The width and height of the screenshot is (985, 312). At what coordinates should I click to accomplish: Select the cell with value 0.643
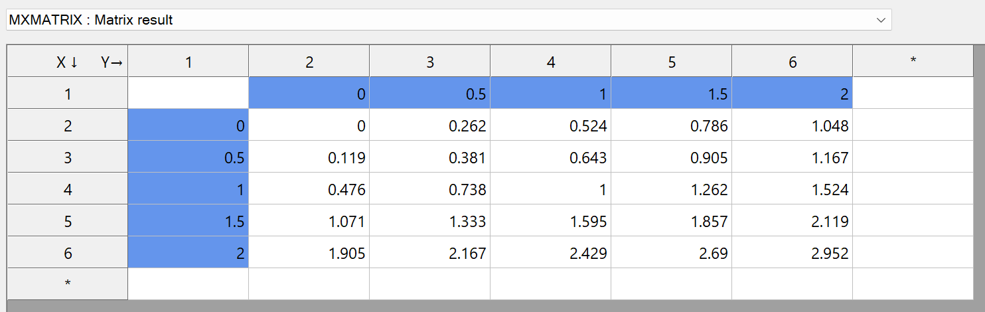tap(551, 157)
